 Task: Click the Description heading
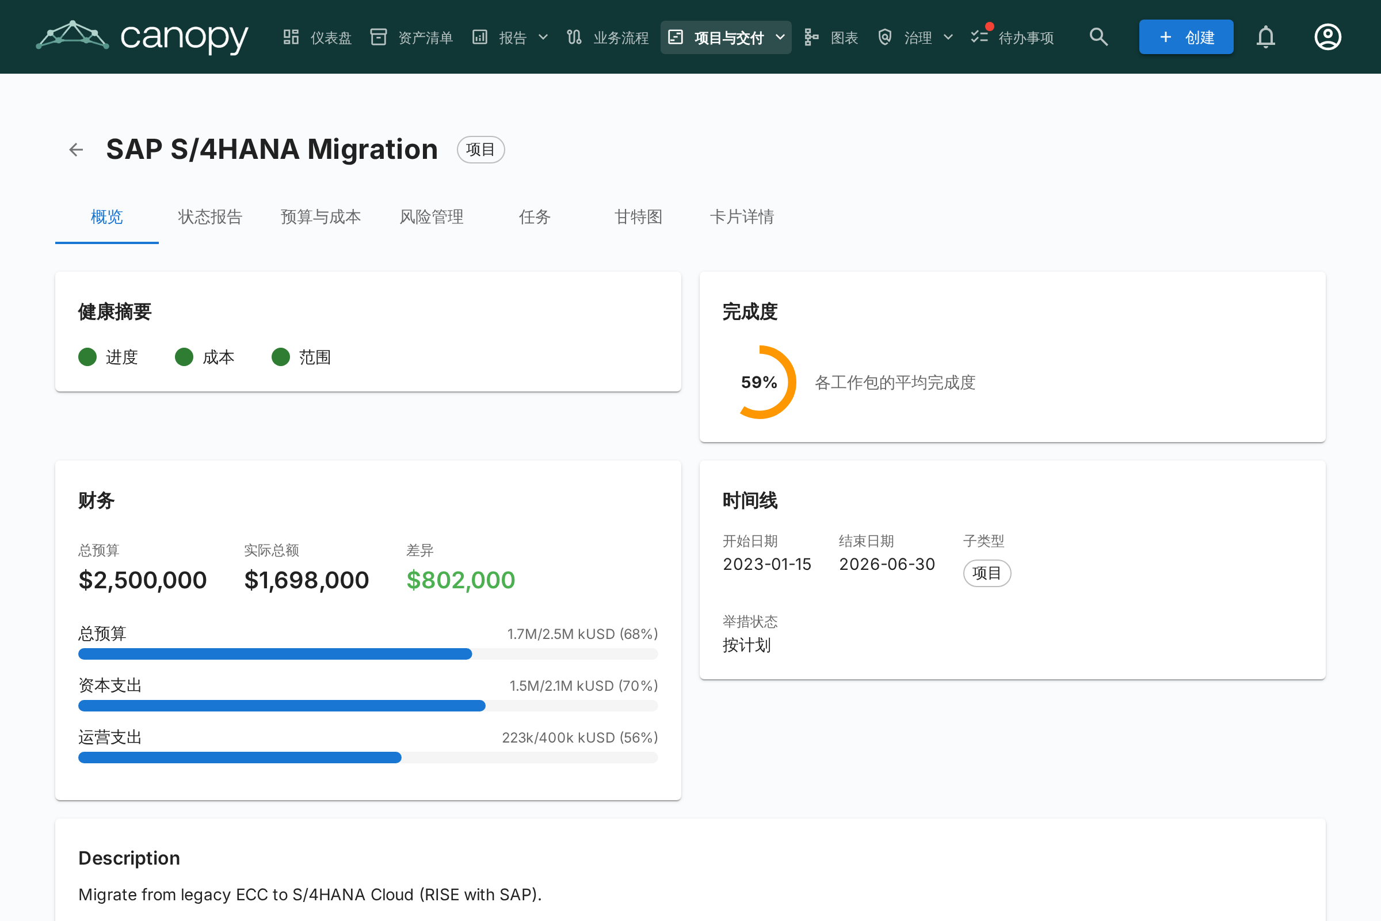coord(129,858)
